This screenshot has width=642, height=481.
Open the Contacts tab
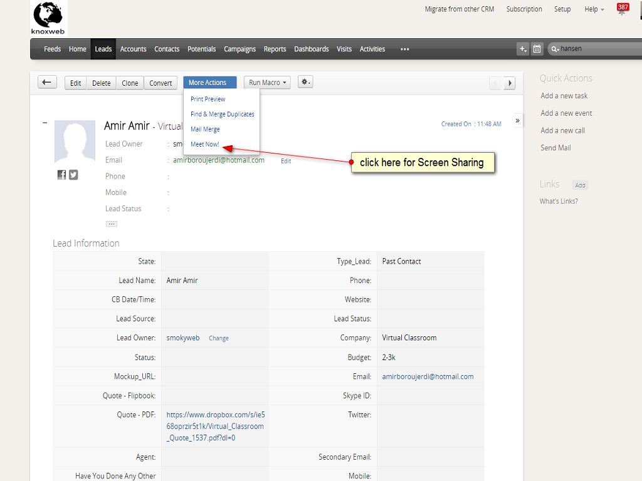point(167,49)
